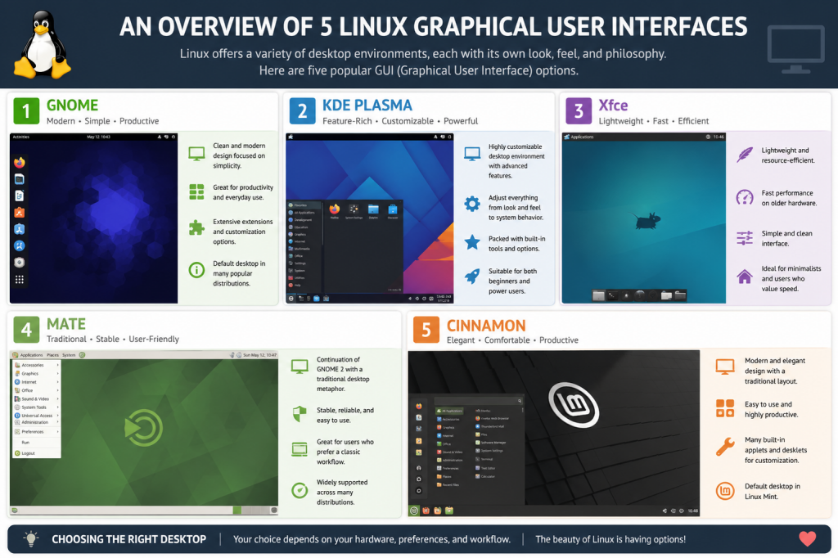Click show desktop in the Xfce dock

pos(598,295)
